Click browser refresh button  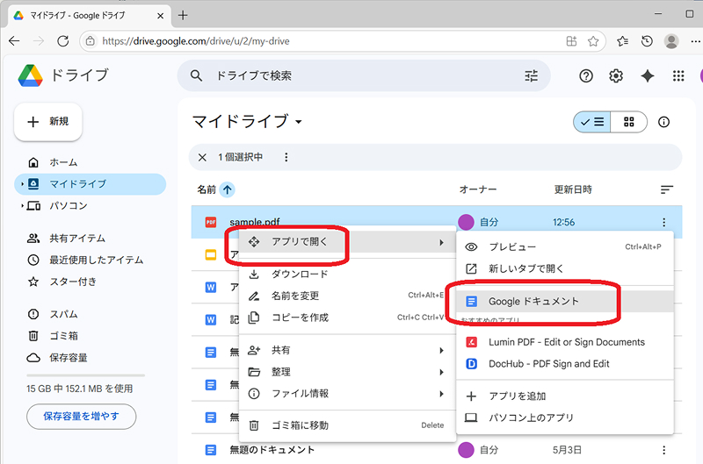[x=63, y=41]
